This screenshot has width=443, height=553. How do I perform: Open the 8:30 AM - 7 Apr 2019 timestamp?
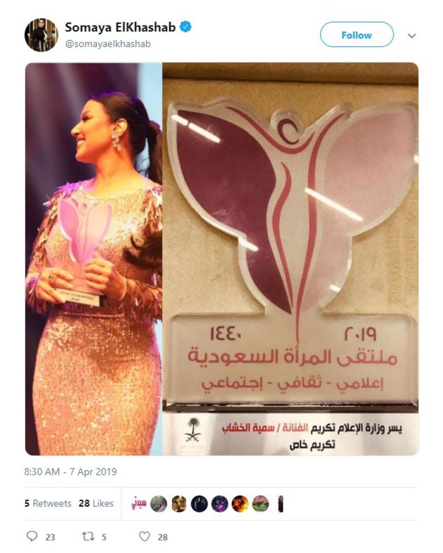[x=71, y=471]
